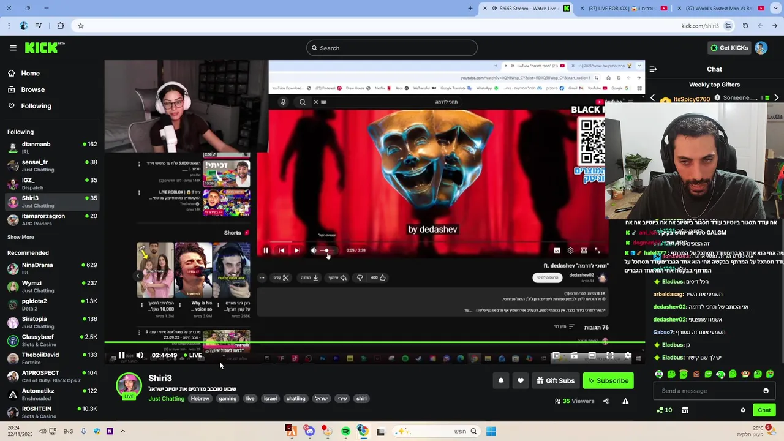Open Wymzi recommended channel
Screen dimensions: 784x441
[52, 286]
